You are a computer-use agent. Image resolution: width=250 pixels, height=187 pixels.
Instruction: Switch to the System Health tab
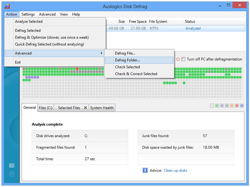[102, 108]
